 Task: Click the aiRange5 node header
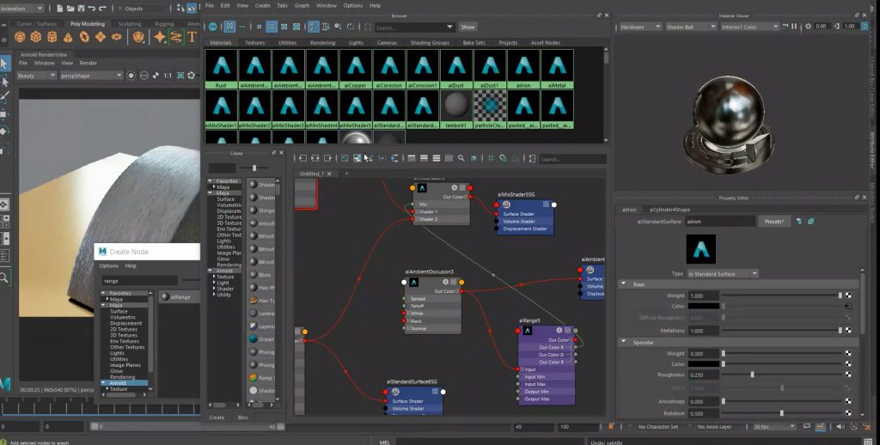547,331
